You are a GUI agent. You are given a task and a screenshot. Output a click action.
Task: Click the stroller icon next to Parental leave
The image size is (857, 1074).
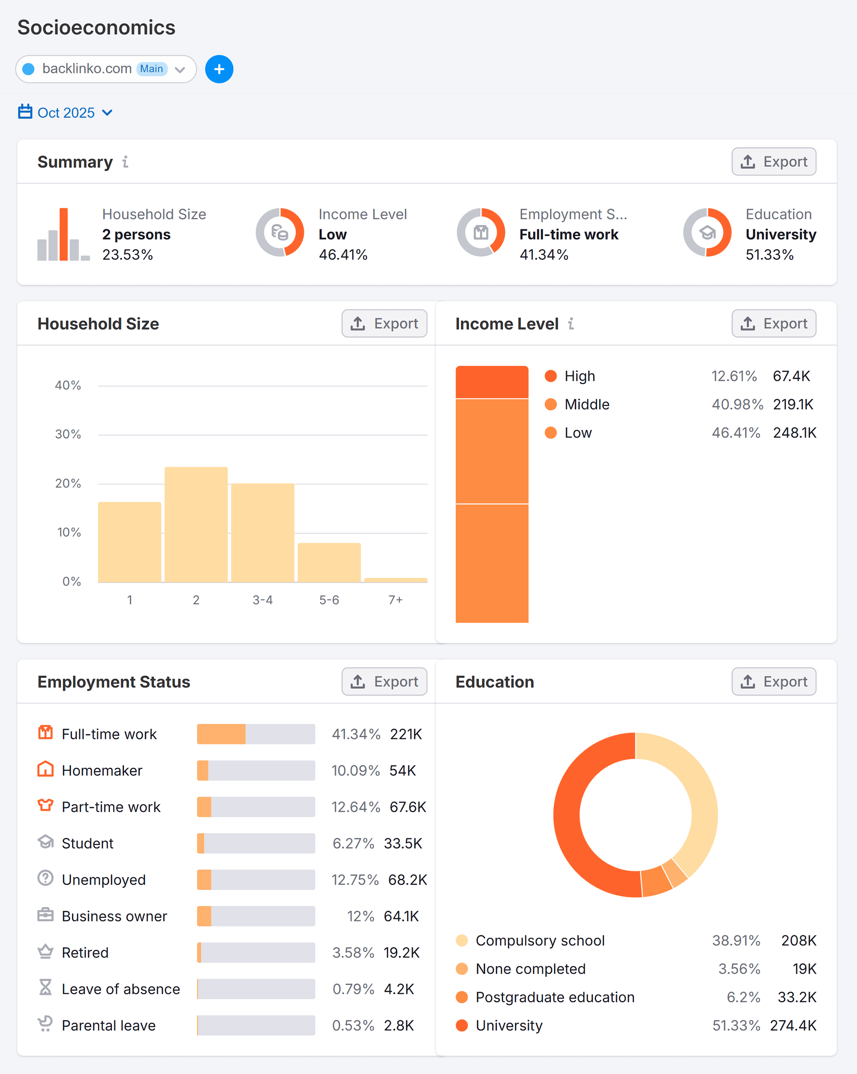(x=45, y=1025)
